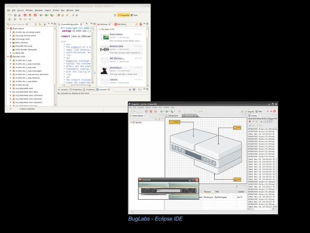Switch to My BUGs tab
Image resolution: width=310 pixels, height=233 pixels.
point(120,24)
